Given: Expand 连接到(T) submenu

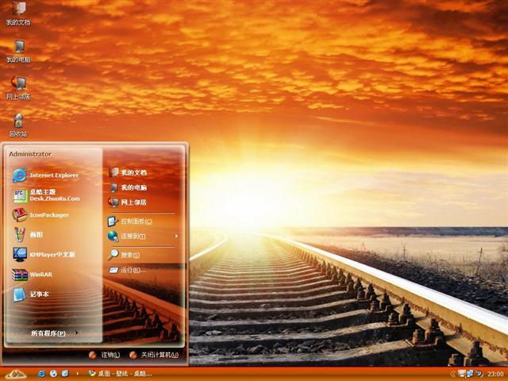Looking at the screenshot, I should click(143, 237).
